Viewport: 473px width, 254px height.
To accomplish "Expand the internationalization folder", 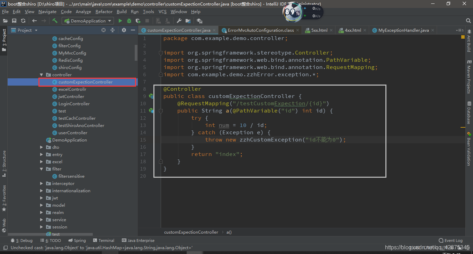I will [x=42, y=191].
